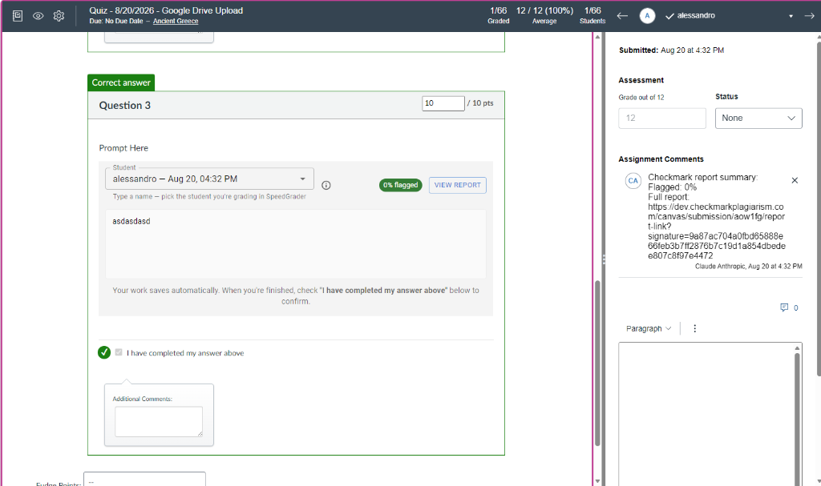The image size is (821, 486).
Task: Click the quiz pane vertical scrollbar thumb
Action: (597, 363)
